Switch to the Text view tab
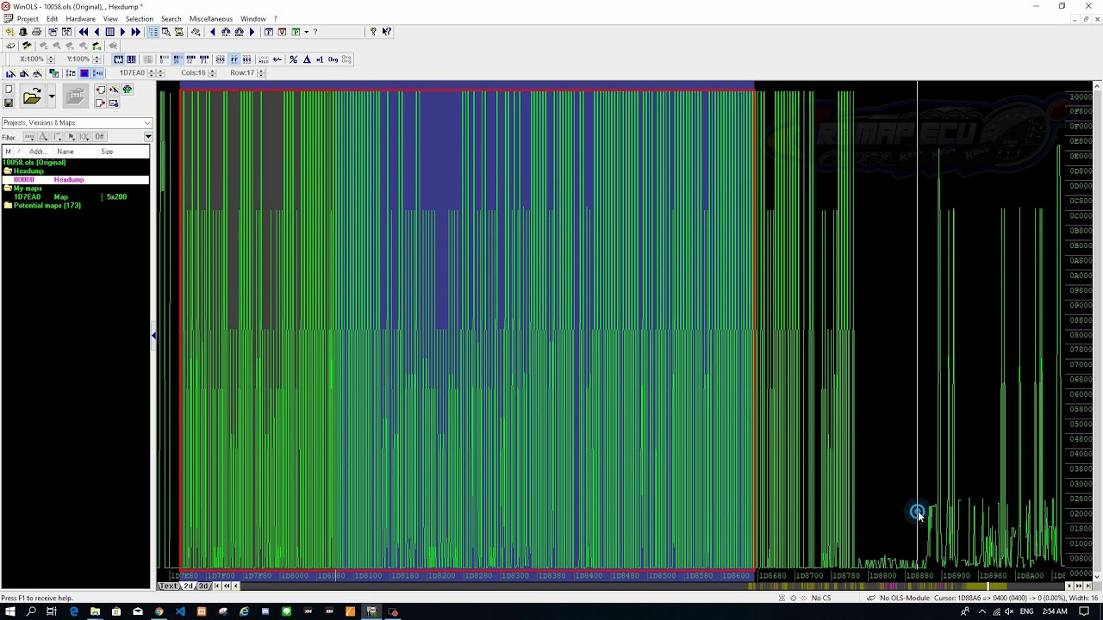Viewport: 1103px width, 620px height. pos(169,586)
